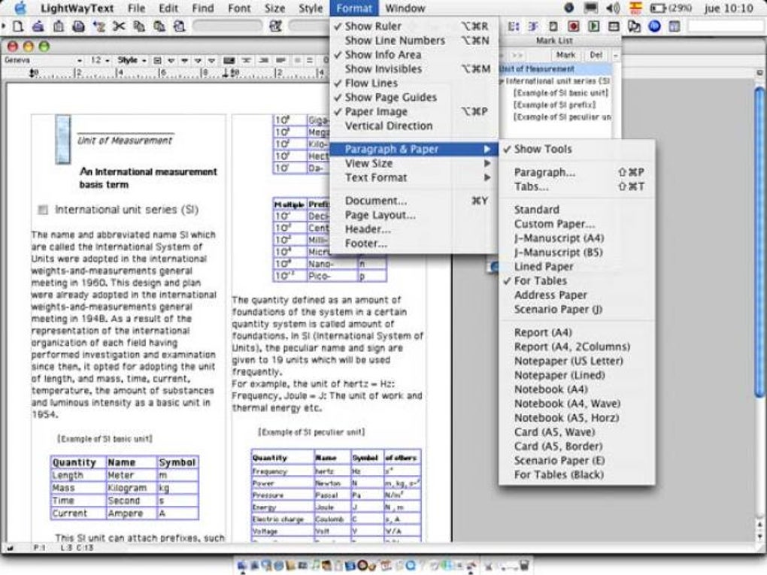This screenshot has height=575, width=767.
Task: Click the Mark button in Mark List
Action: pyautogui.click(x=565, y=56)
